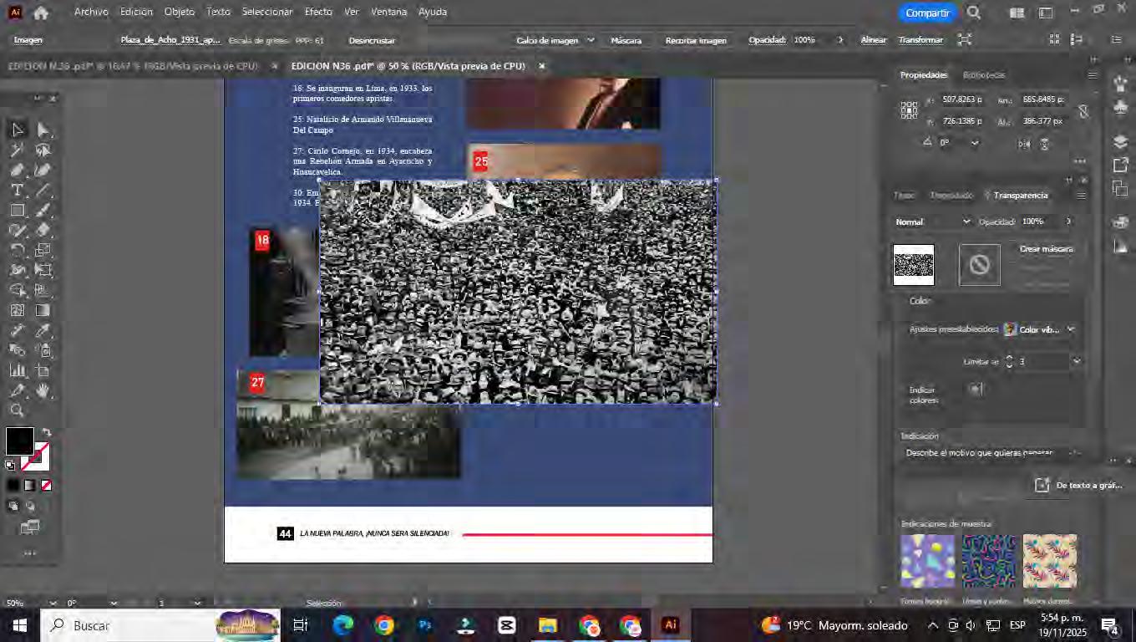
Task: Click the Stroke swatch with red slash
Action: (37, 457)
